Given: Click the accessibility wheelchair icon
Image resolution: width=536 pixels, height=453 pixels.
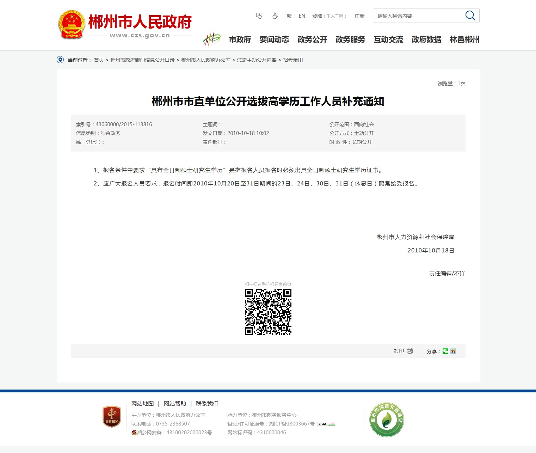Looking at the screenshot, I should click(275, 16).
